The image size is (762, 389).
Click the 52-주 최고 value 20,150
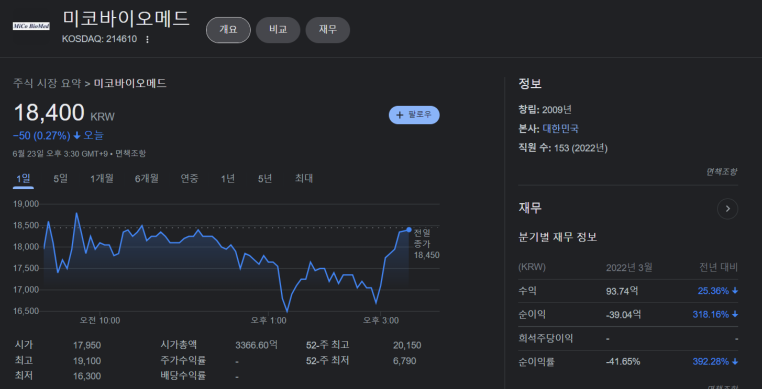click(x=407, y=346)
